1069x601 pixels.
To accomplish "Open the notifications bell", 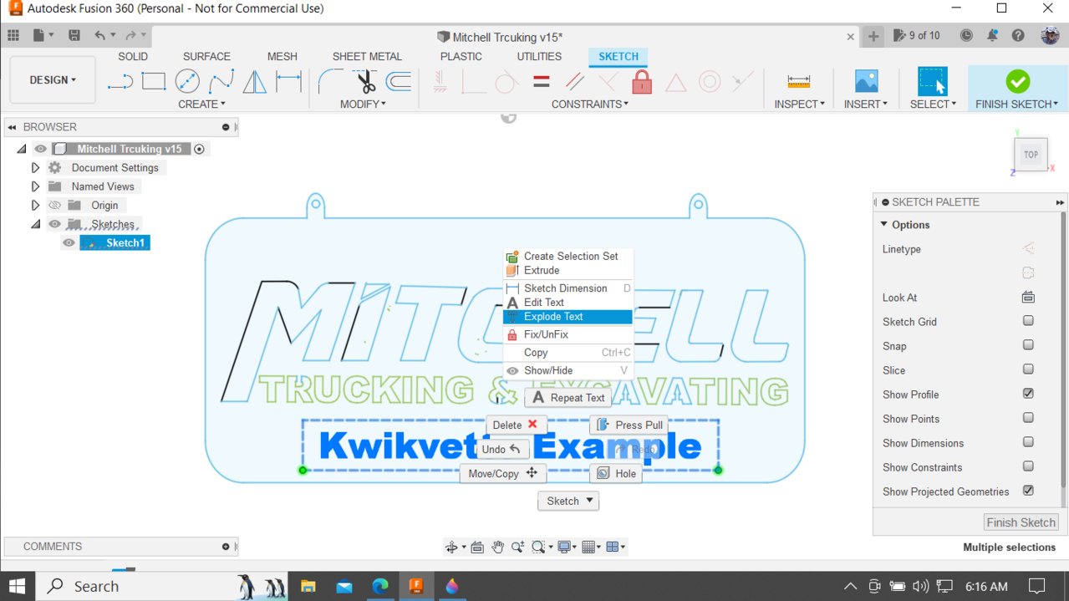I will [992, 35].
